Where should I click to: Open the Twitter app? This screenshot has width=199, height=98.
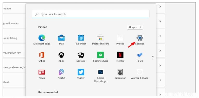pyautogui.click(x=81, y=74)
